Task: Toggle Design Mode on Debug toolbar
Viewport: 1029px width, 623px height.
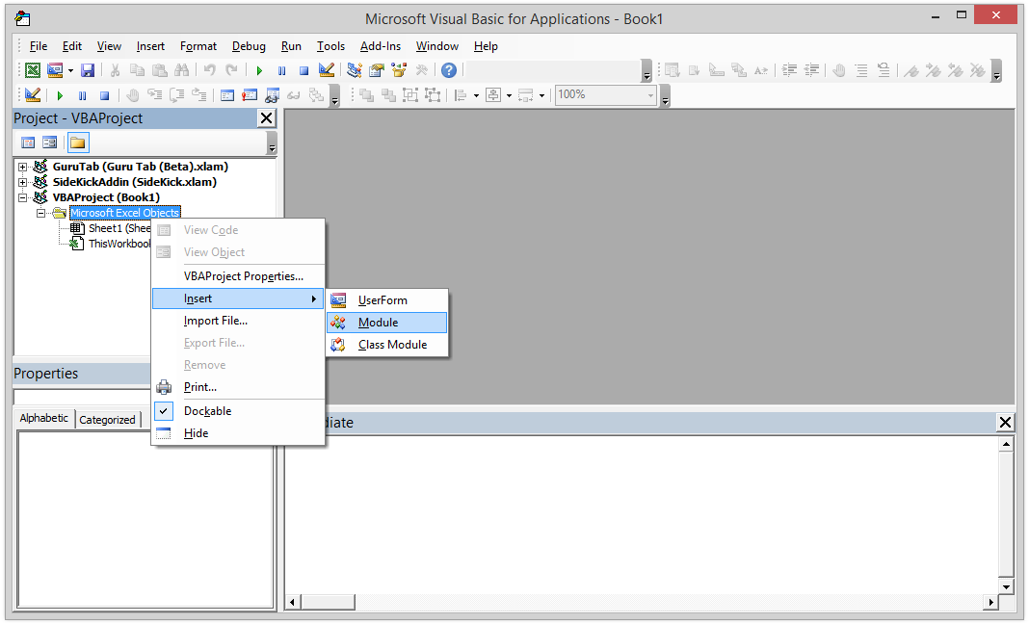Action: pyautogui.click(x=32, y=95)
